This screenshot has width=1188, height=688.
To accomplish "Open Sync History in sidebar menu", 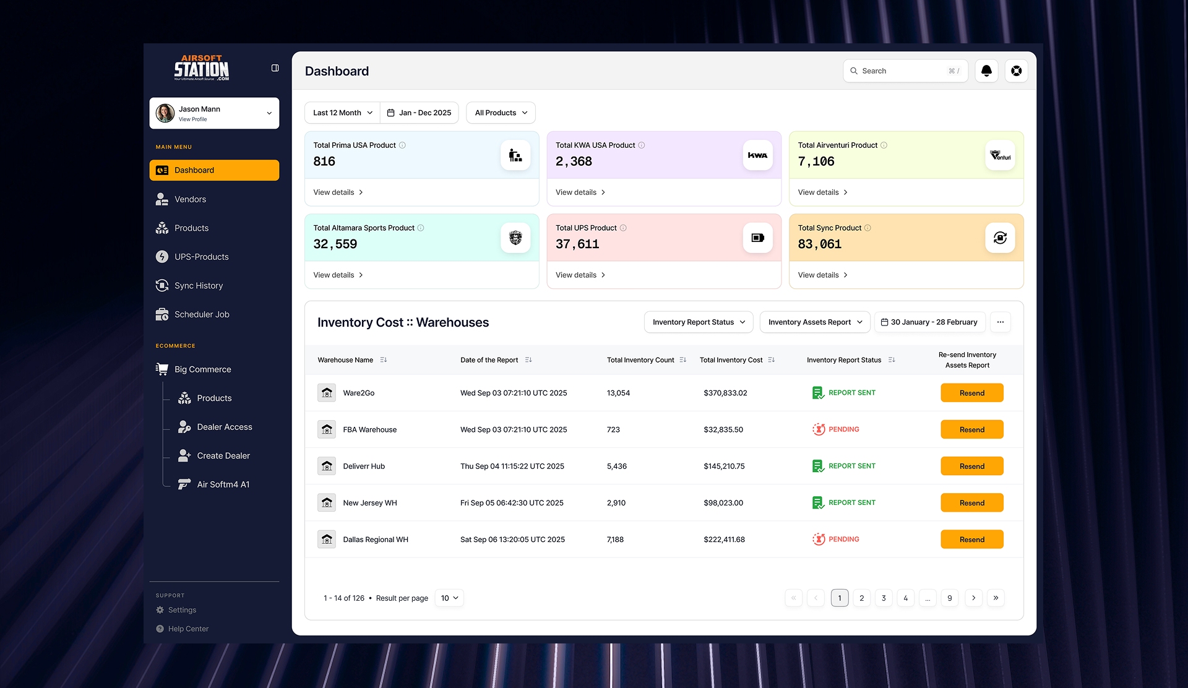I will pos(198,286).
